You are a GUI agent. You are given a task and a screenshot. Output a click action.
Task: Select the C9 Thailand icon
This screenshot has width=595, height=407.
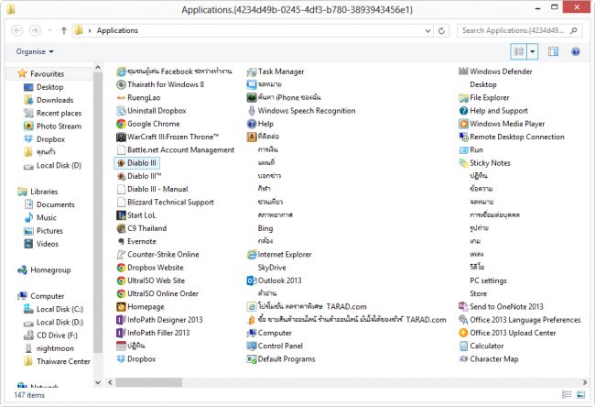(121, 228)
